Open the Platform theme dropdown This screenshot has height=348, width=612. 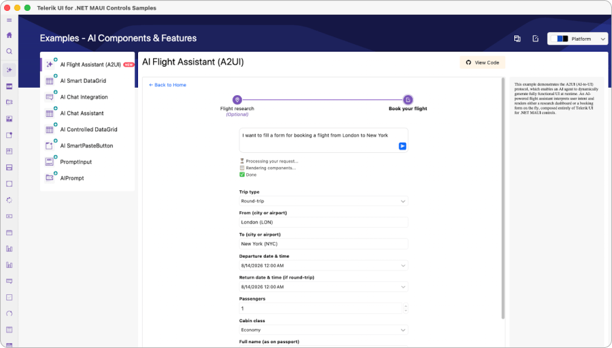(577, 39)
